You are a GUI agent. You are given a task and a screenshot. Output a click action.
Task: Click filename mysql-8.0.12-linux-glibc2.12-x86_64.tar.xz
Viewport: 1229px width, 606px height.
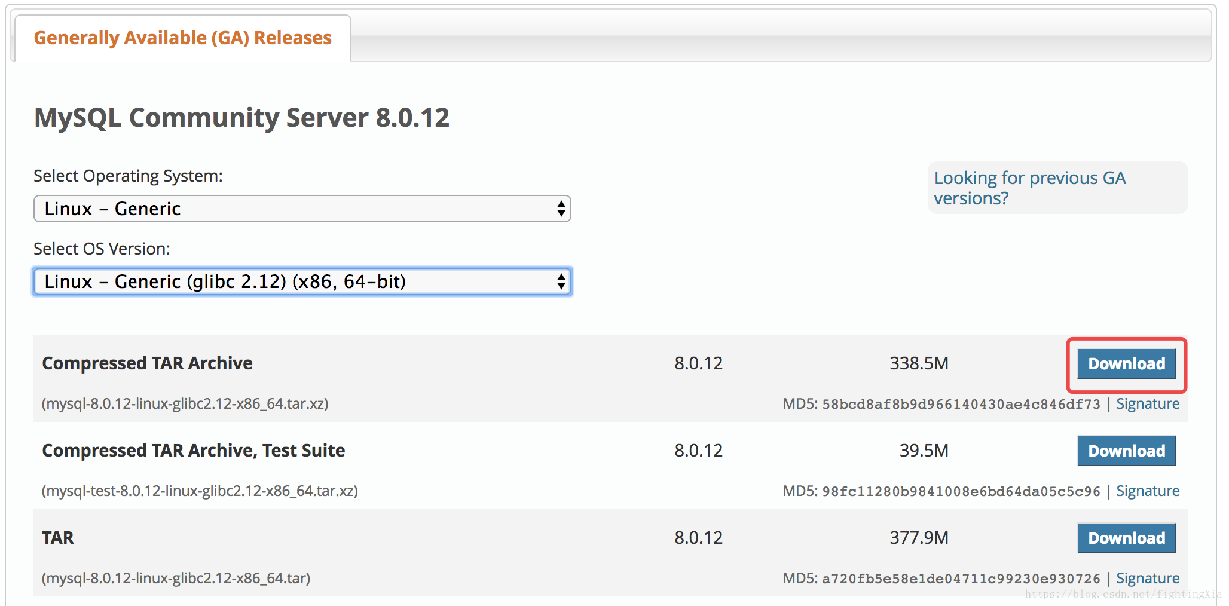point(185,403)
